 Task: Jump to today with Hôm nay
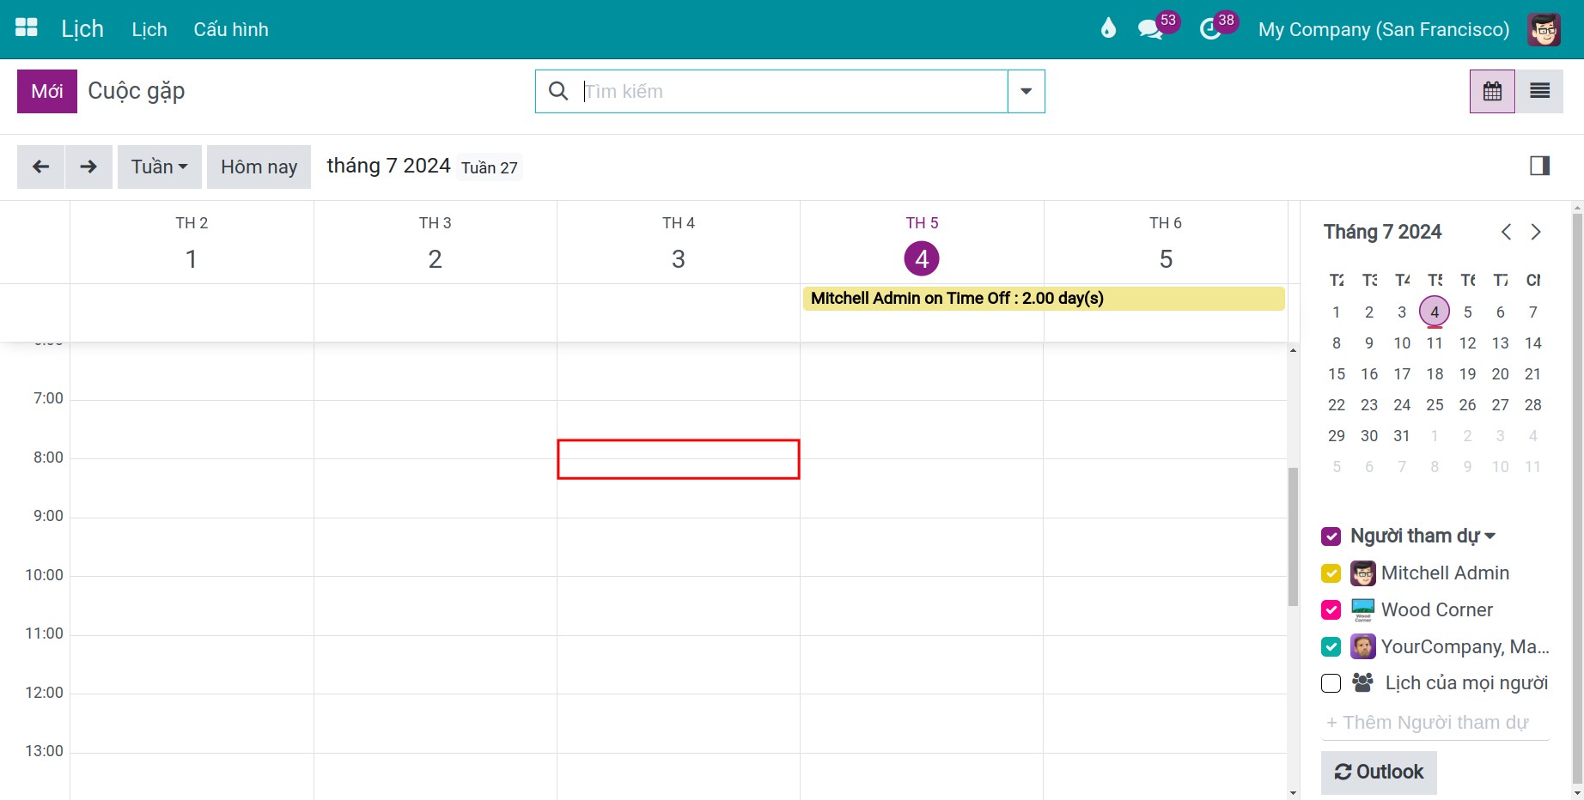(259, 167)
